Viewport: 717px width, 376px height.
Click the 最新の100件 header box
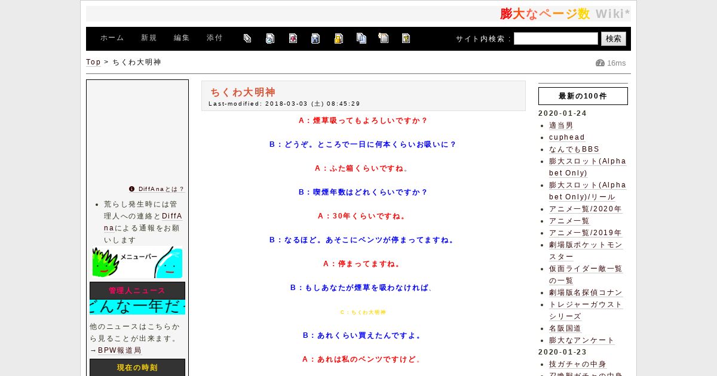click(583, 96)
